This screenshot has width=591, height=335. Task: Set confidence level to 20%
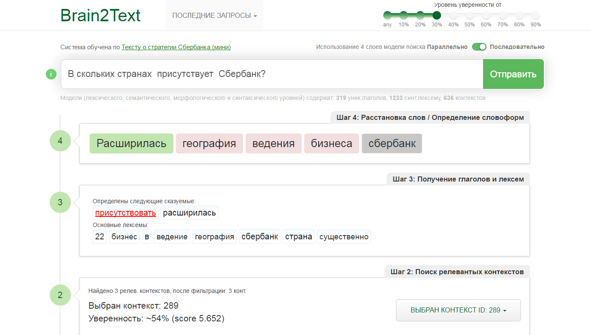pos(420,16)
